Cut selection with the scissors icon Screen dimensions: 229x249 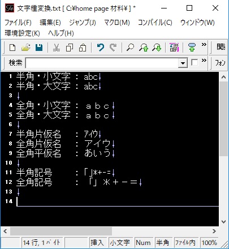(57, 48)
